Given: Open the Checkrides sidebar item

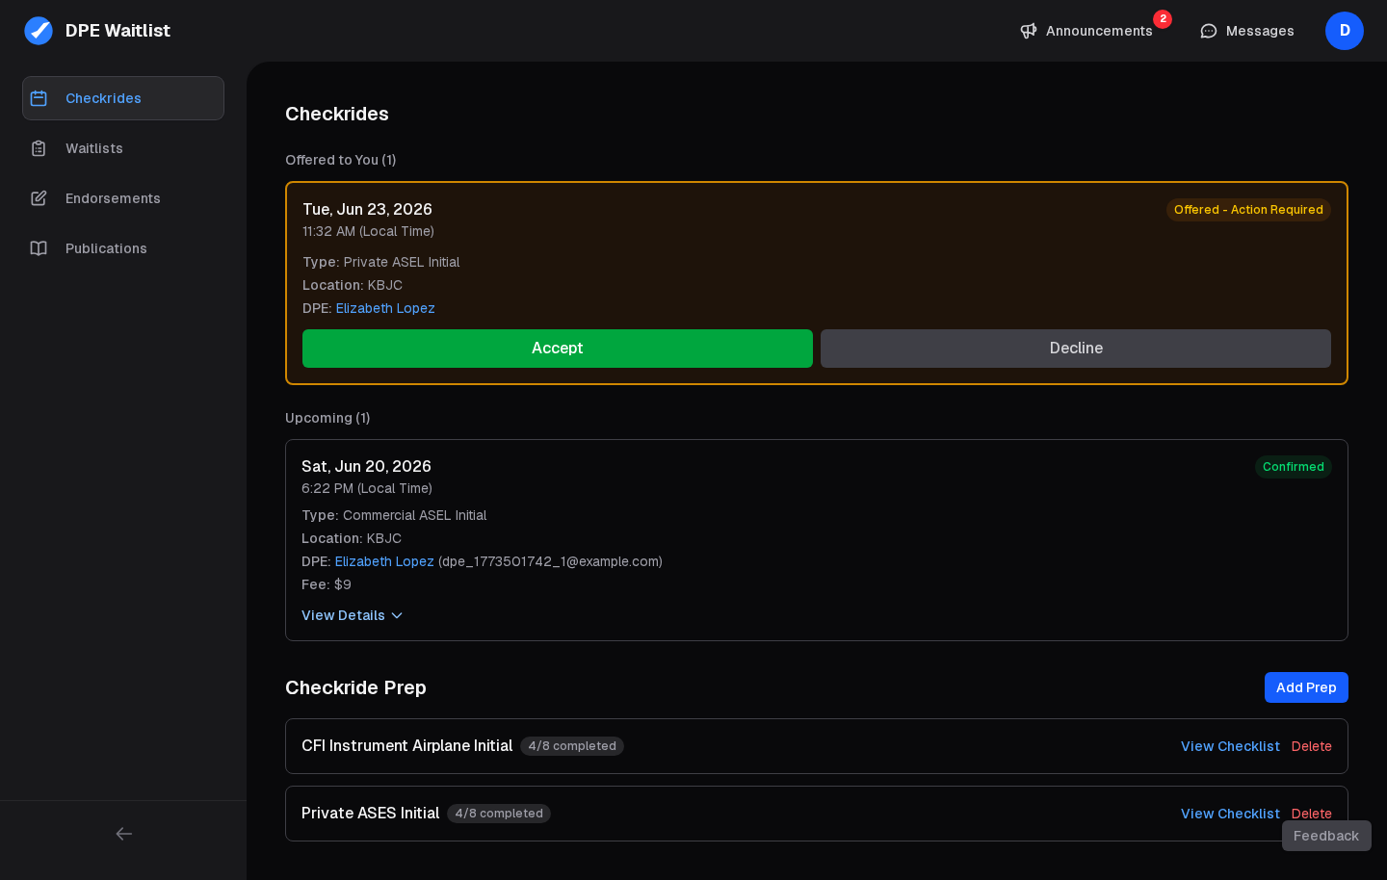Looking at the screenshot, I should [123, 98].
